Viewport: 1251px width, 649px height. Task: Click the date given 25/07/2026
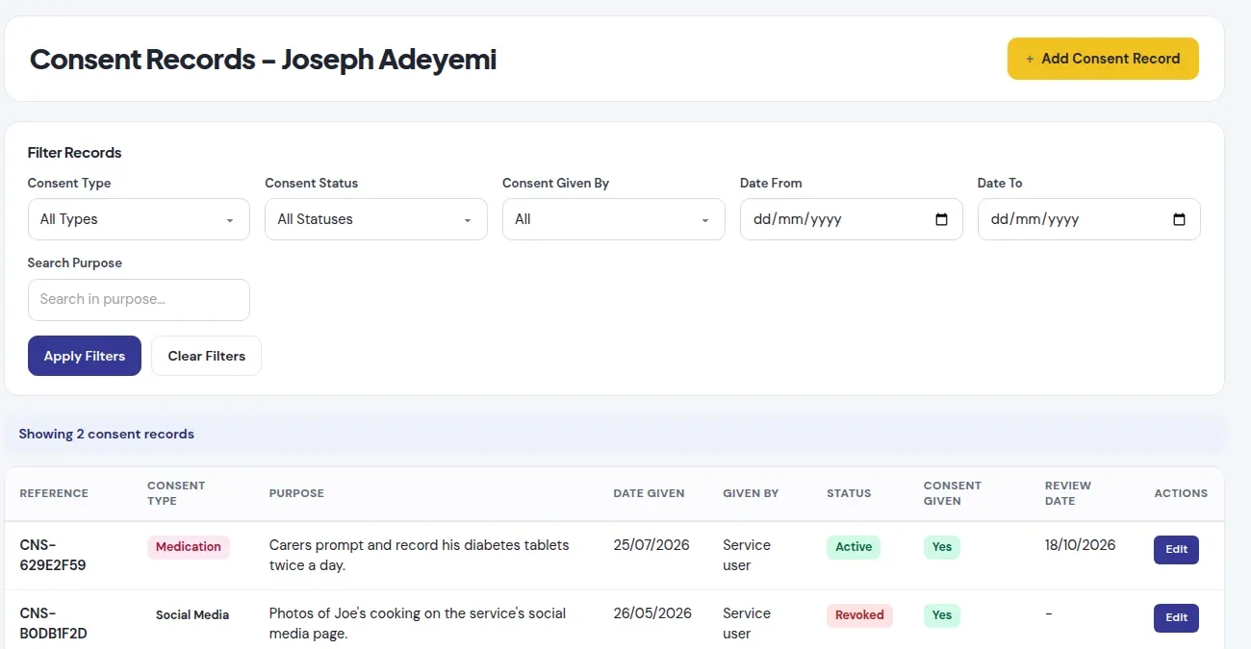pyautogui.click(x=651, y=545)
